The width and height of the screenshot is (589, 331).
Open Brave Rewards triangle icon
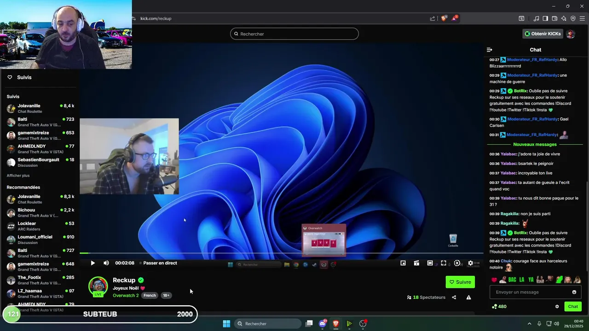(x=455, y=18)
